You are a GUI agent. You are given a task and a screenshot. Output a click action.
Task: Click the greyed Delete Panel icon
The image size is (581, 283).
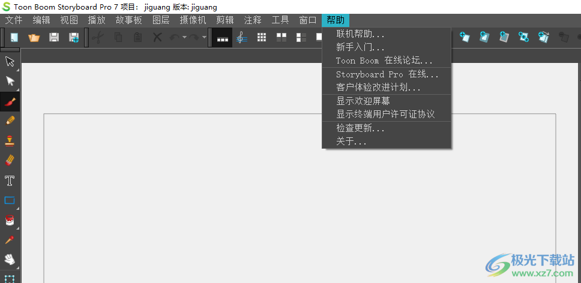pos(564,37)
